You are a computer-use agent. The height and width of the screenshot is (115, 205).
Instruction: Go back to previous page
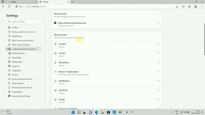[3, 6]
